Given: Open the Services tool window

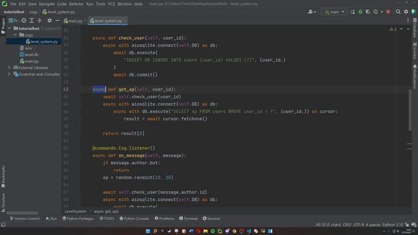Looking at the screenshot, I should [212, 219].
